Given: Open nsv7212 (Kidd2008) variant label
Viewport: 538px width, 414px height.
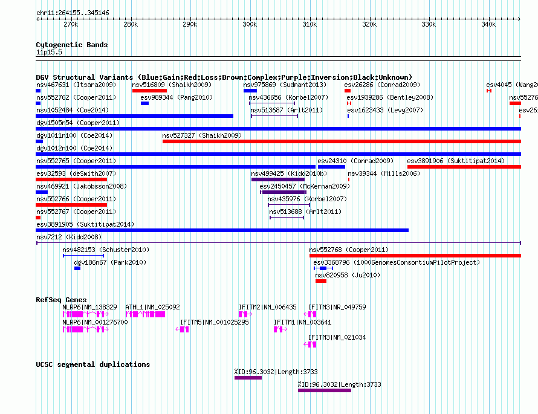Looking at the screenshot, I should tap(69, 237).
